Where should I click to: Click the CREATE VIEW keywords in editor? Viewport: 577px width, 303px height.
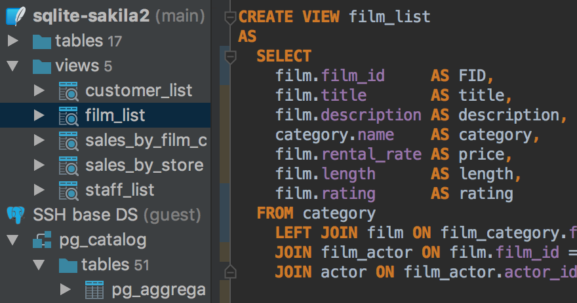pyautogui.click(x=289, y=17)
